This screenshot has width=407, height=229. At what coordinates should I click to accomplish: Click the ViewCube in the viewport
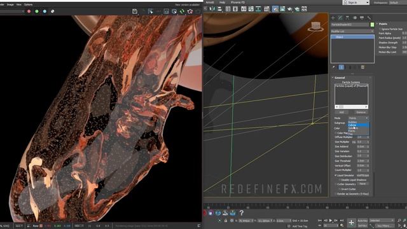[x=315, y=27]
